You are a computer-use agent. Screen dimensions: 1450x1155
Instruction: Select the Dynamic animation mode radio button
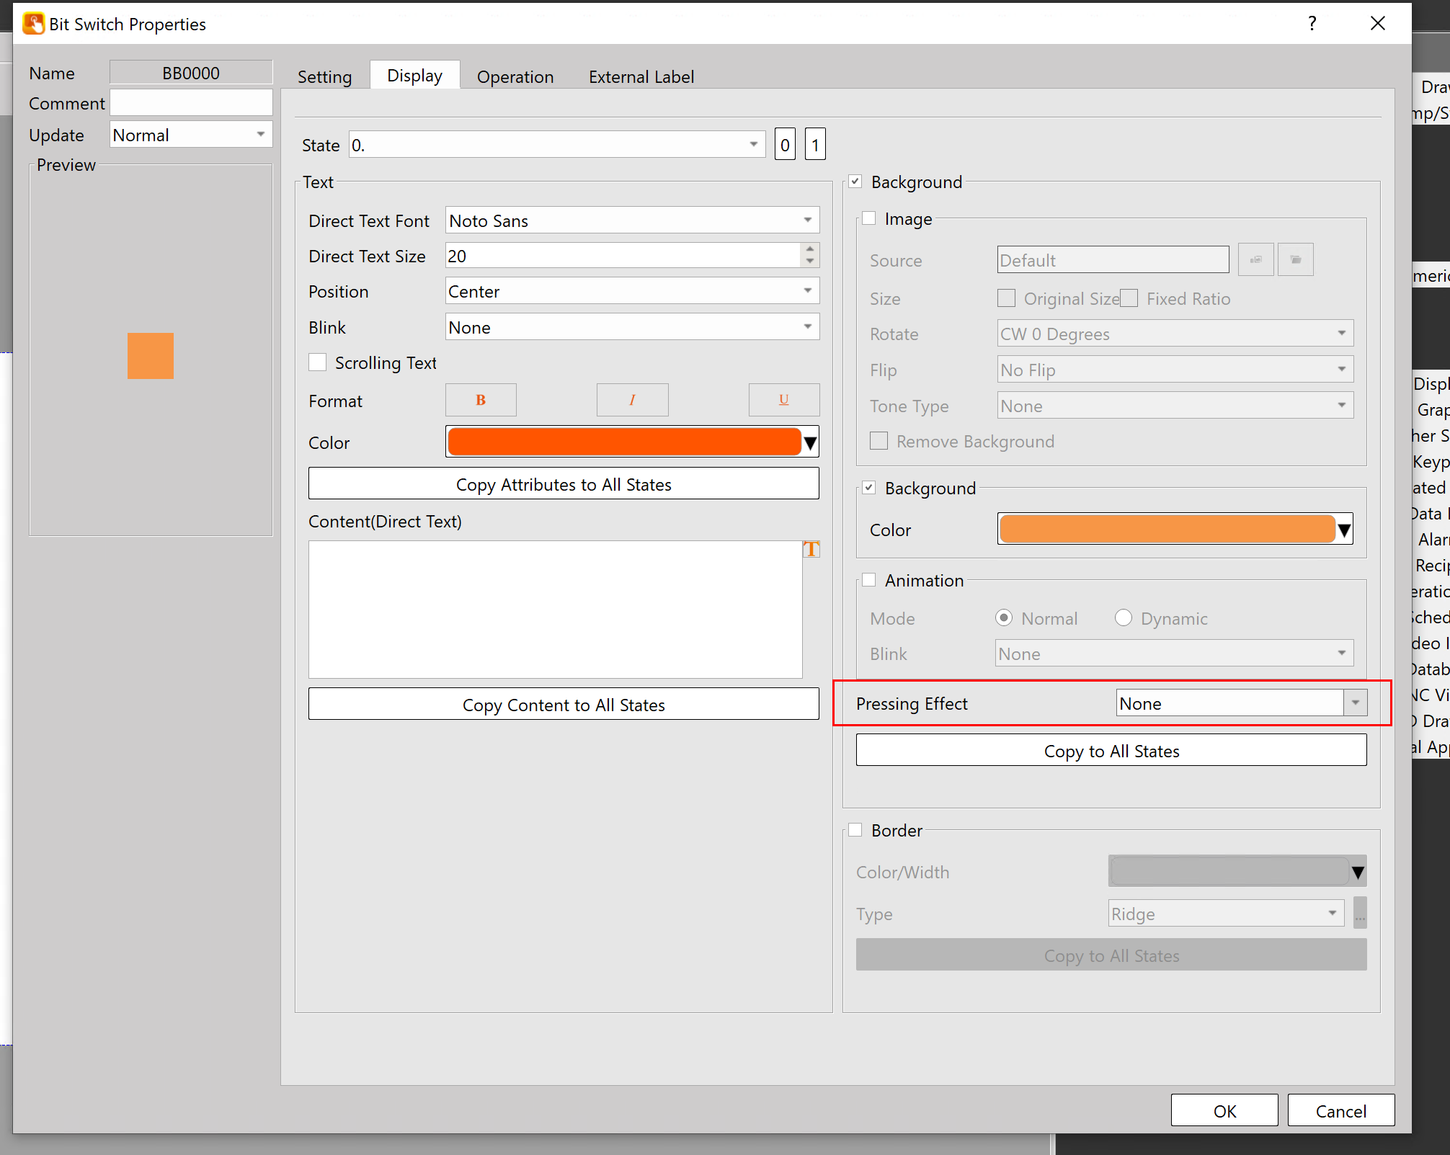pos(1123,618)
